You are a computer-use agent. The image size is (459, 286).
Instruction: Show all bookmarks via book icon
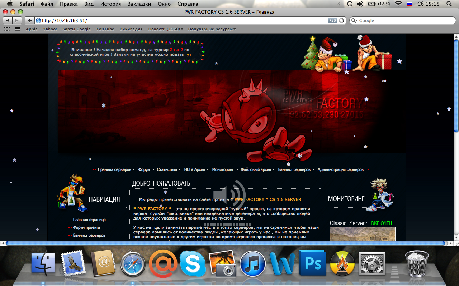7,29
